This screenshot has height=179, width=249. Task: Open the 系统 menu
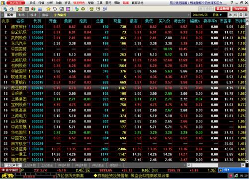32,3
